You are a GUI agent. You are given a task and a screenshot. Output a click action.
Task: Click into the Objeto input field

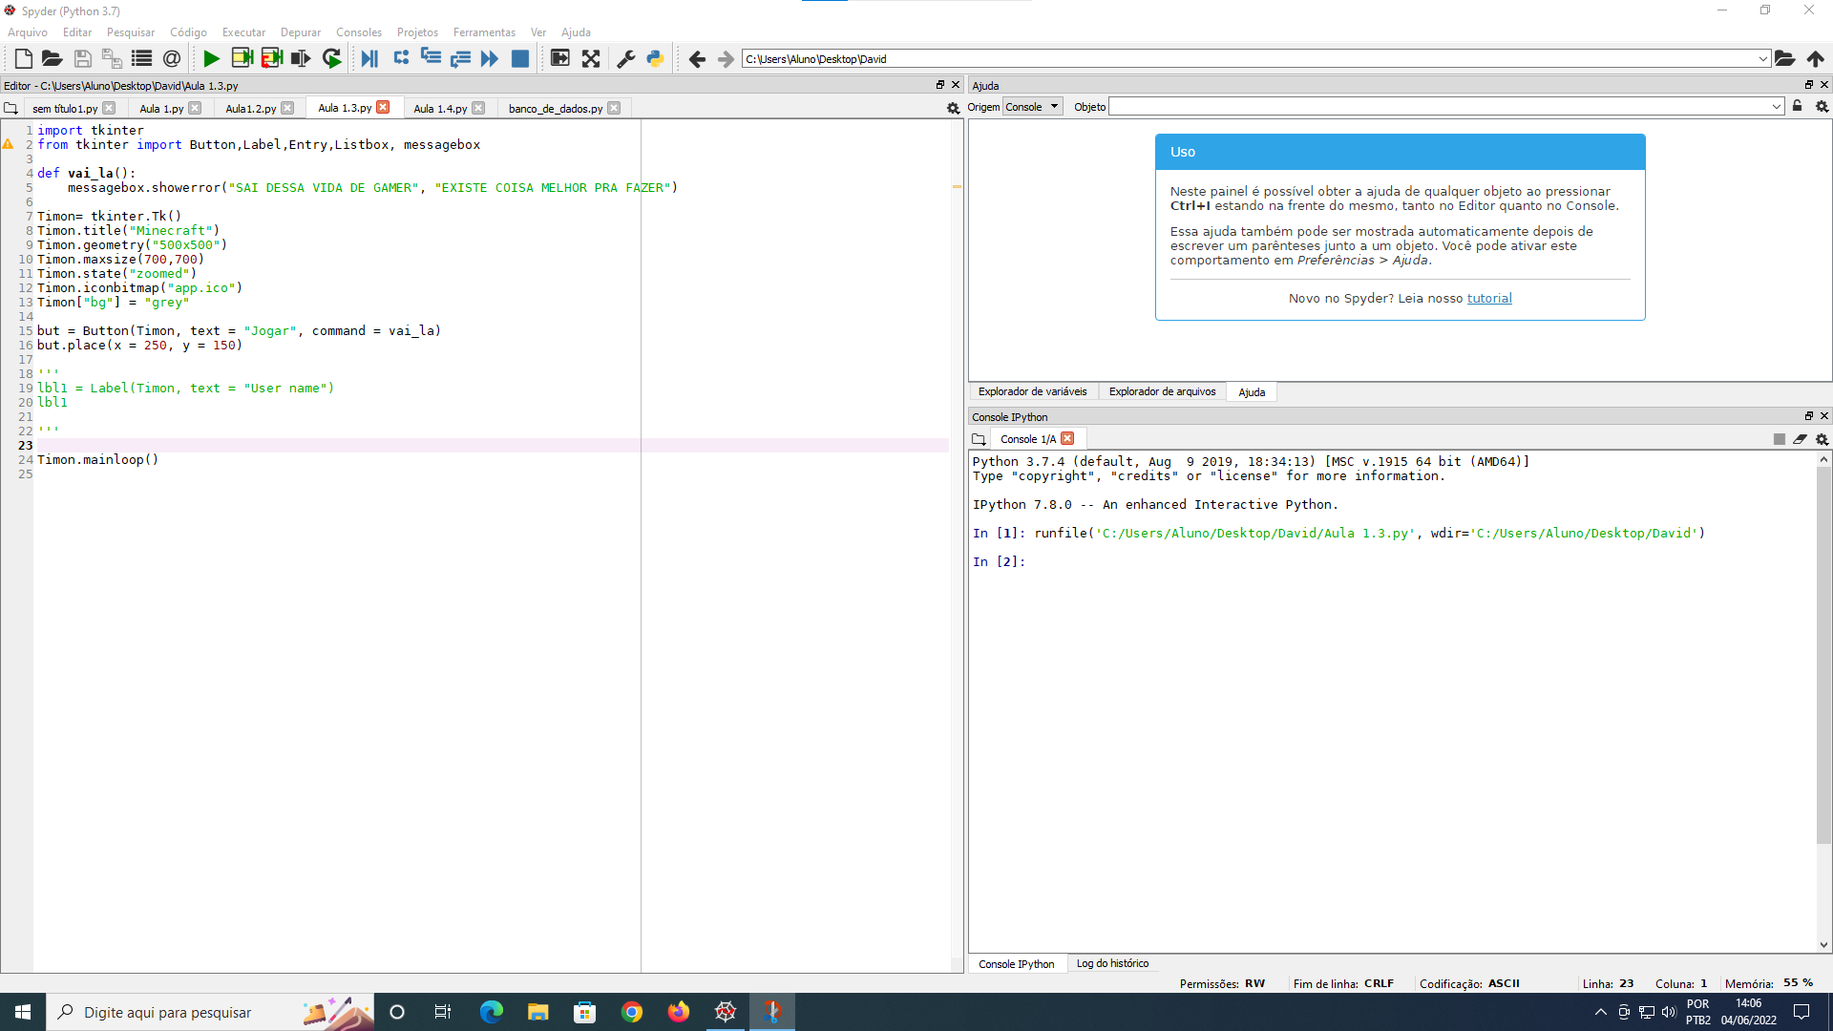[1439, 107]
